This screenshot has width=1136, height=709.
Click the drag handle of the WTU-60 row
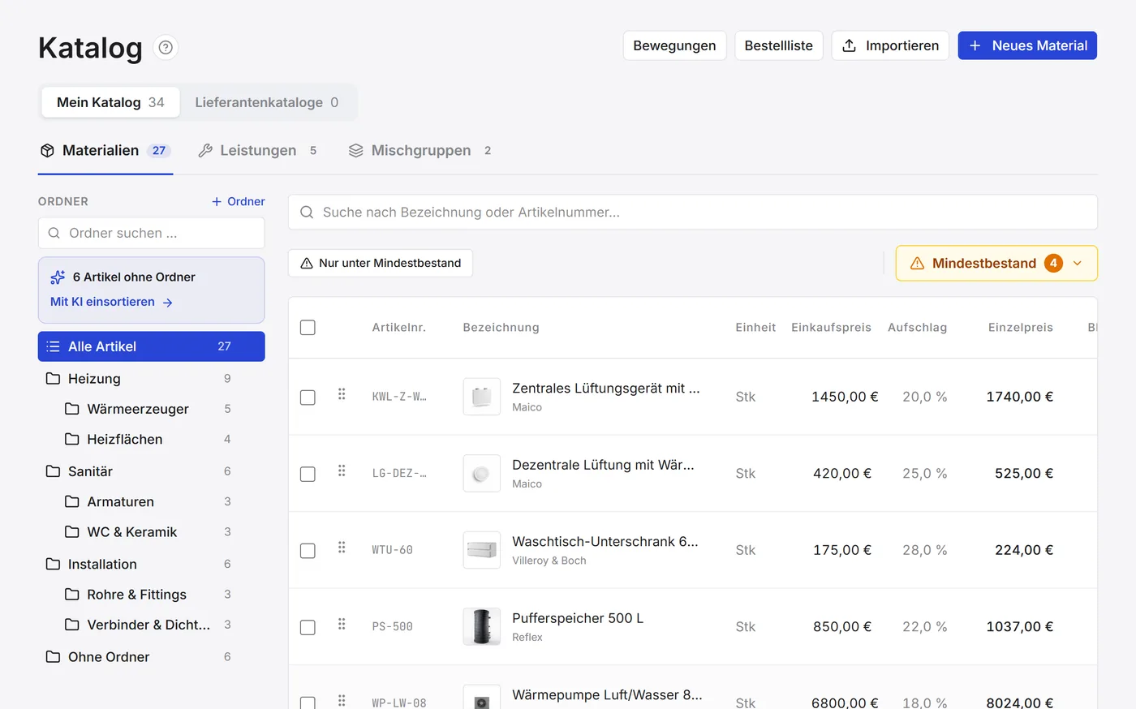point(342,548)
